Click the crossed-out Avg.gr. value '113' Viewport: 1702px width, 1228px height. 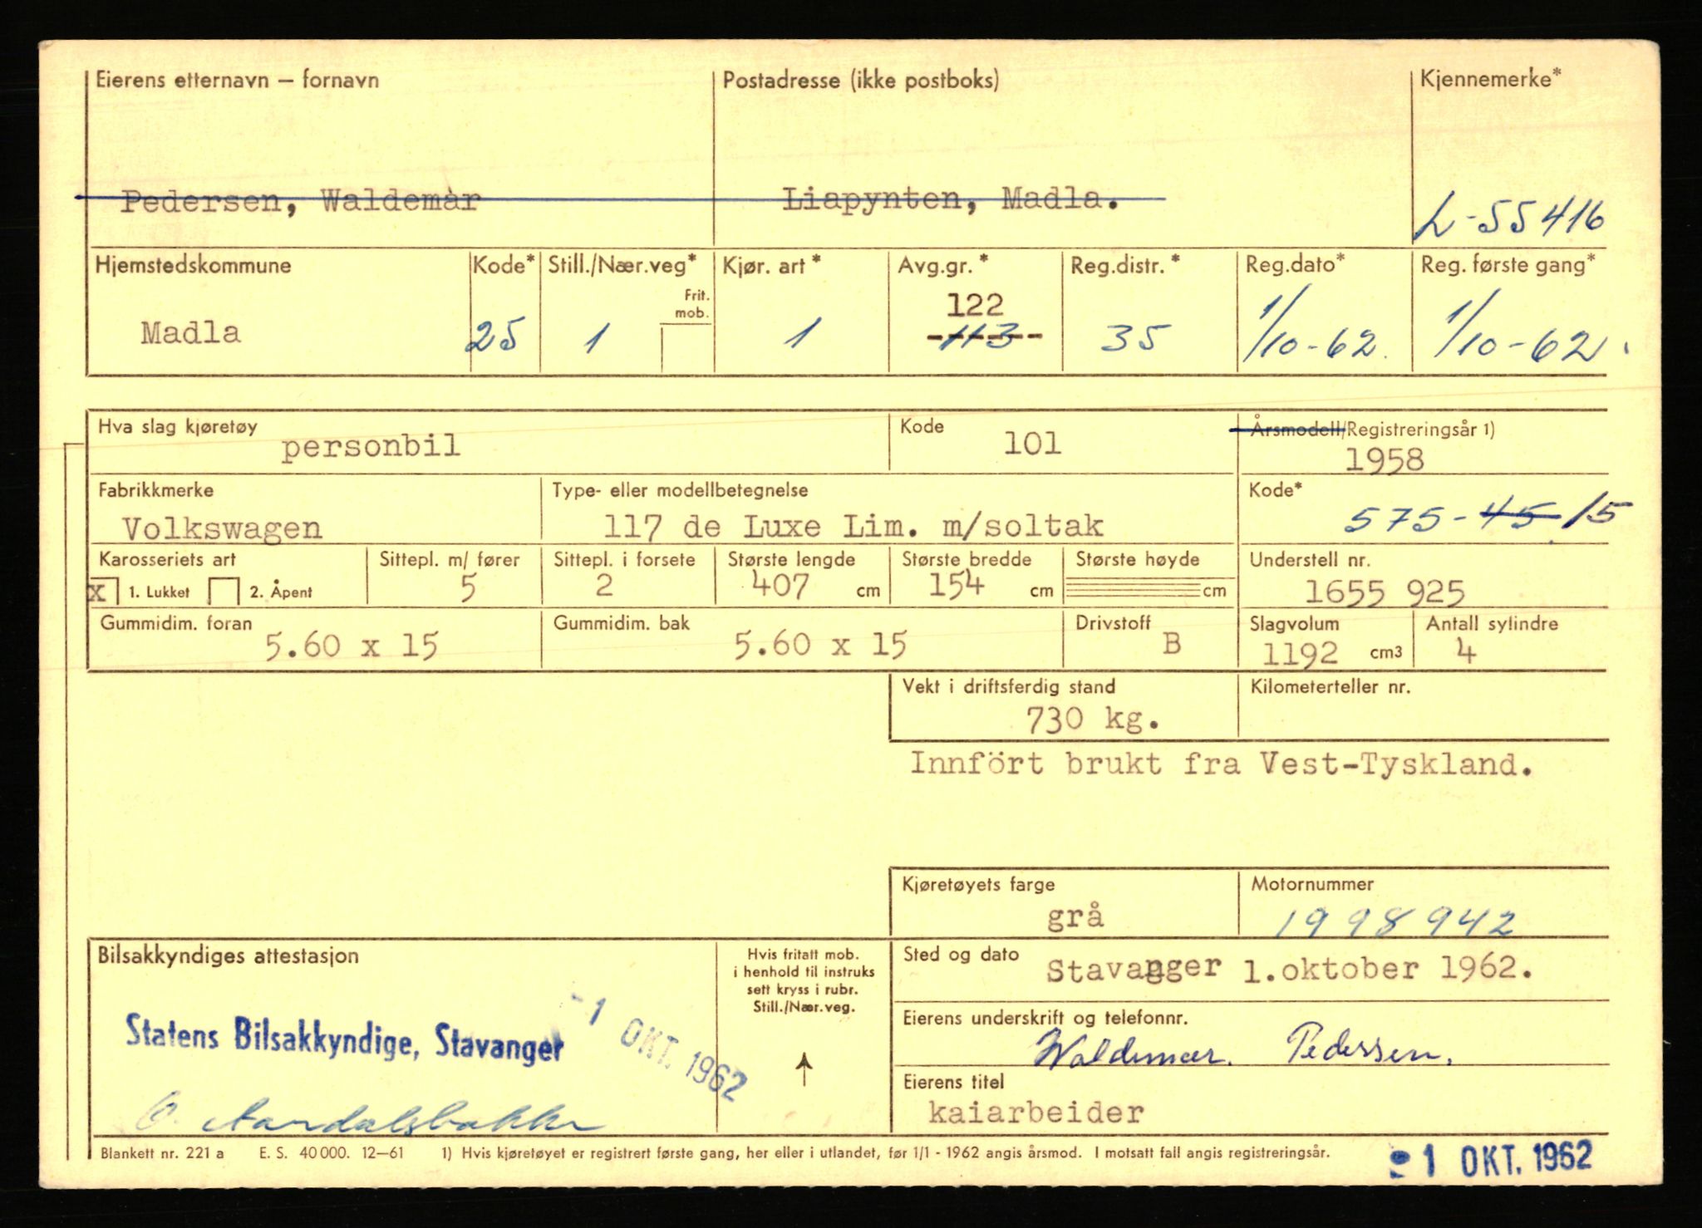coord(983,337)
